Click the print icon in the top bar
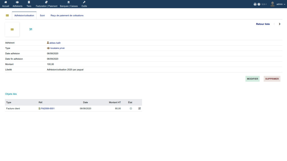Image resolution: width=287 pixels, height=161 pixels. pos(255,4)
